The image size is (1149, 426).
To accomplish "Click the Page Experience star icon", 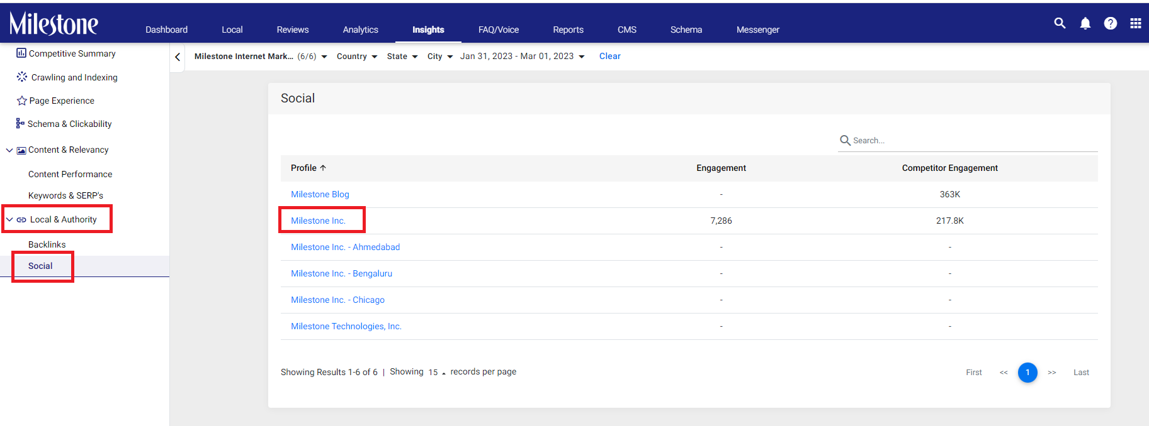I will [x=22, y=101].
